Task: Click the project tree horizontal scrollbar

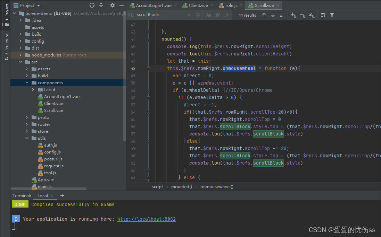Action: coord(49,188)
